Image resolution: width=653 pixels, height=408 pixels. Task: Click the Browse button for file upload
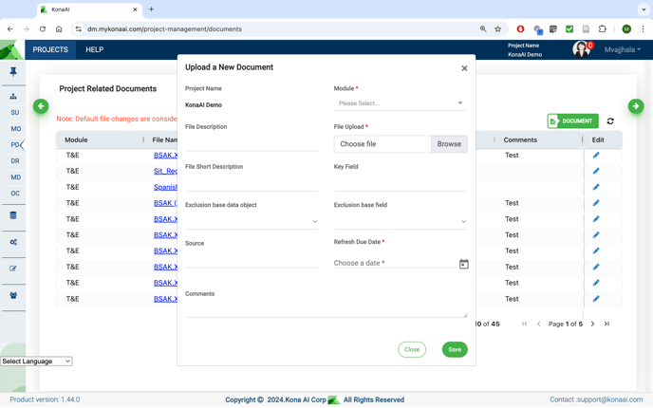click(x=449, y=144)
